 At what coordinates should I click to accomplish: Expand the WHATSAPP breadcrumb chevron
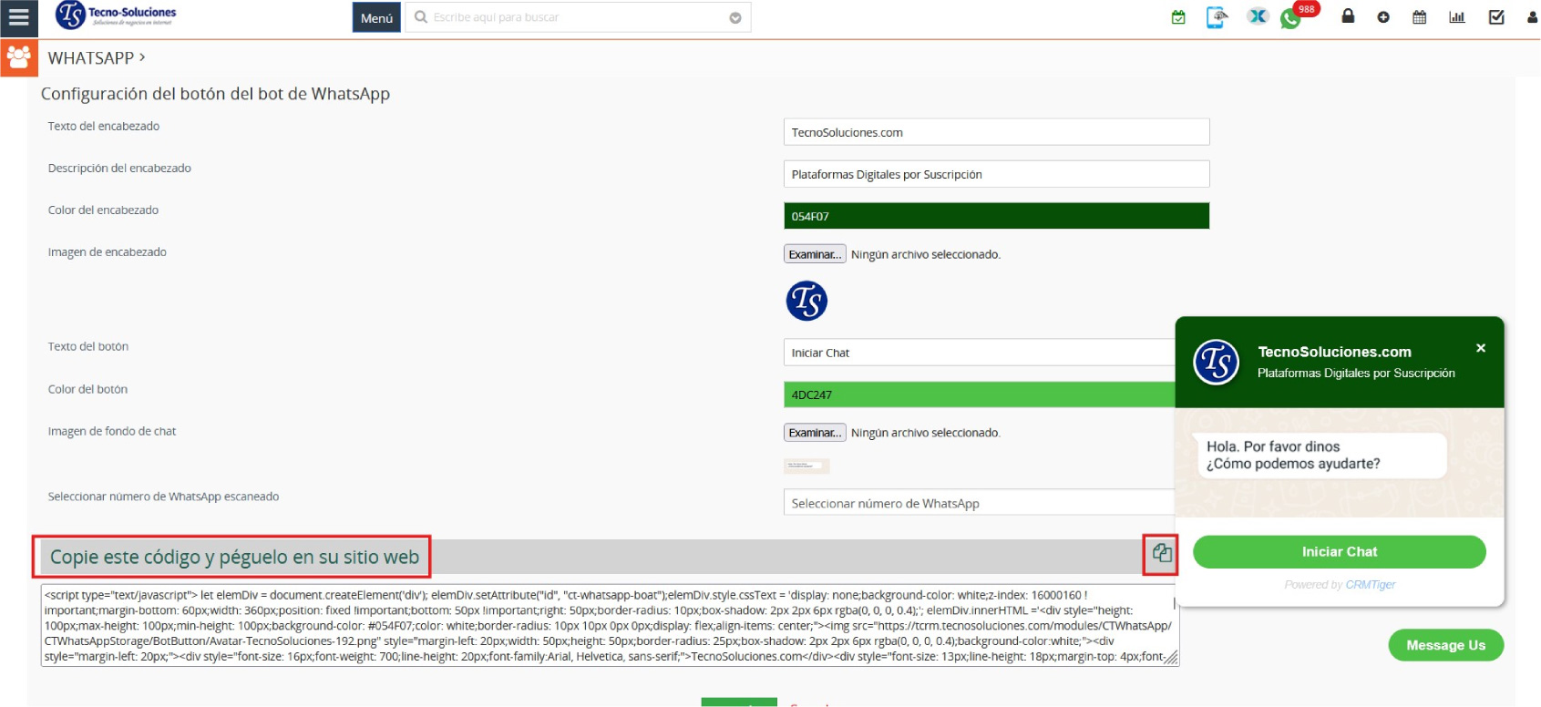[142, 57]
